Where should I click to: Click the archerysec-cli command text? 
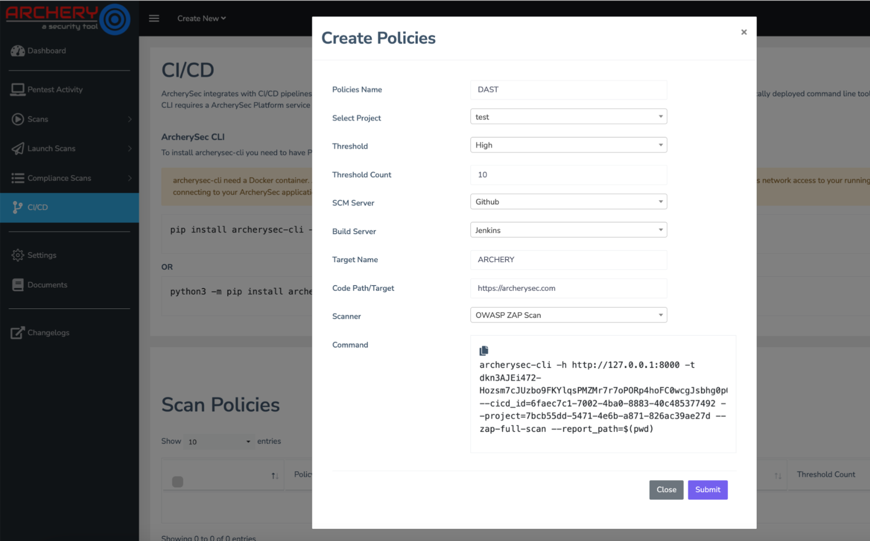point(603,397)
